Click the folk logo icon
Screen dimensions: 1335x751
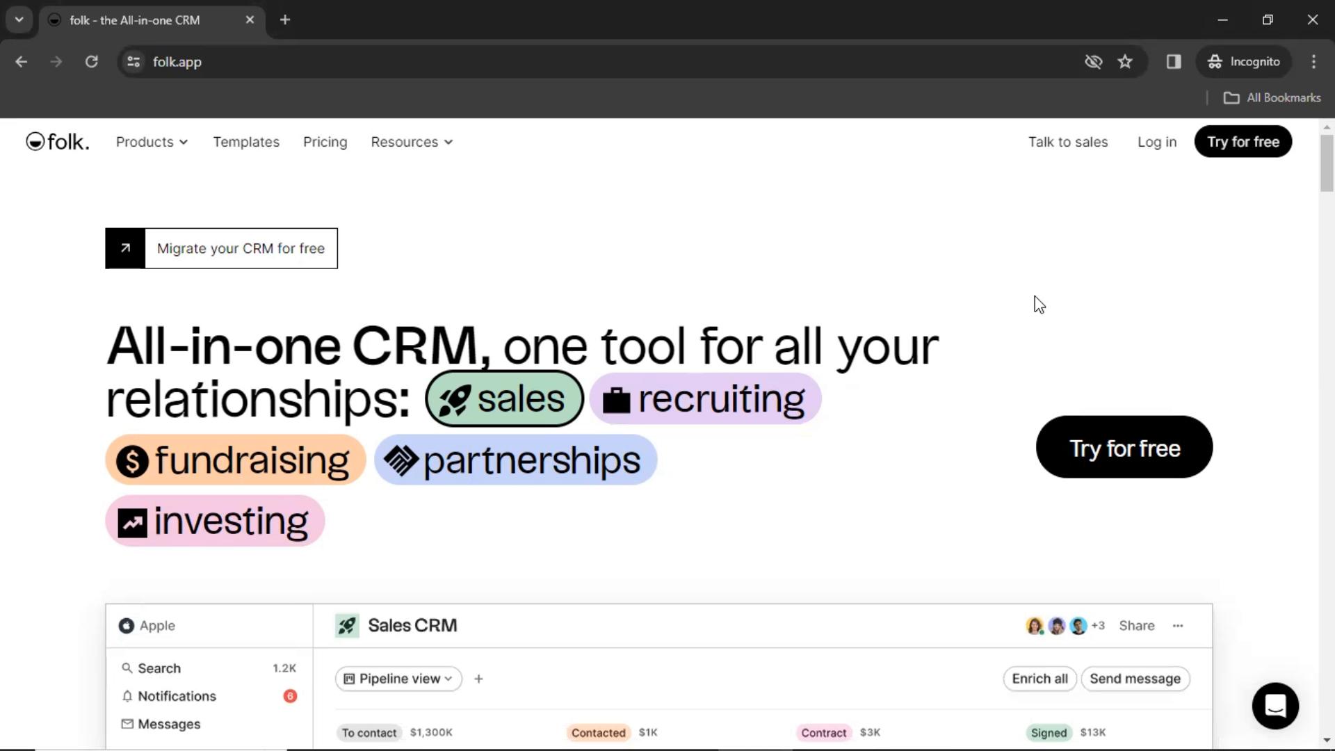pos(34,141)
